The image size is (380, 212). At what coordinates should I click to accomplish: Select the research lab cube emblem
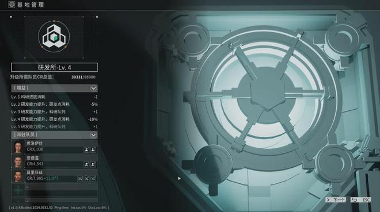point(54,37)
